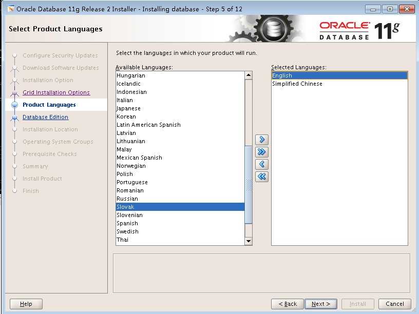Select Italian in the language list

[180, 100]
